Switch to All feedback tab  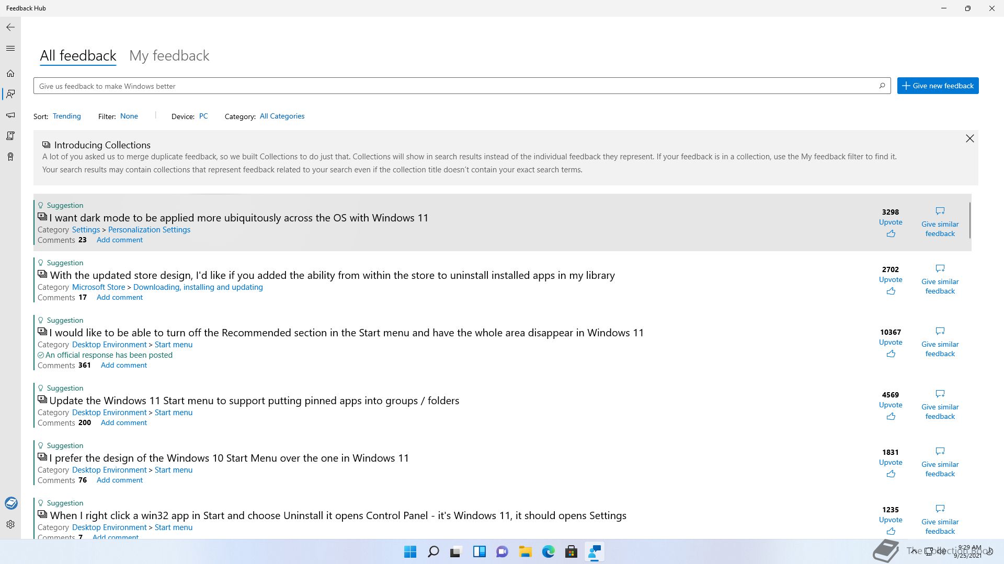click(78, 55)
